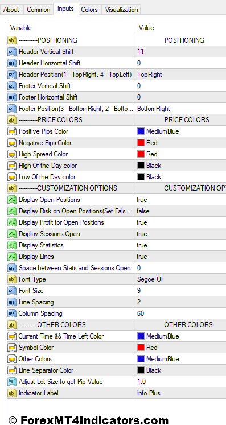
Task: Click the icon next to Footer Position
Action: tap(12, 109)
